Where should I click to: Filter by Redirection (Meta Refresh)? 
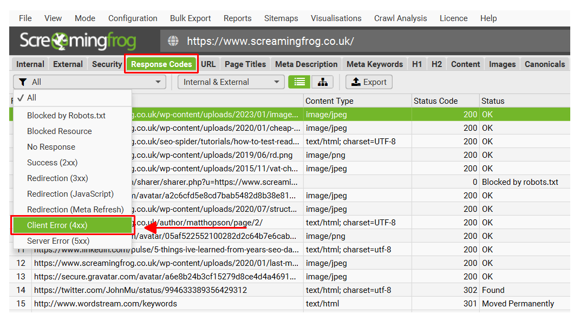tap(73, 210)
